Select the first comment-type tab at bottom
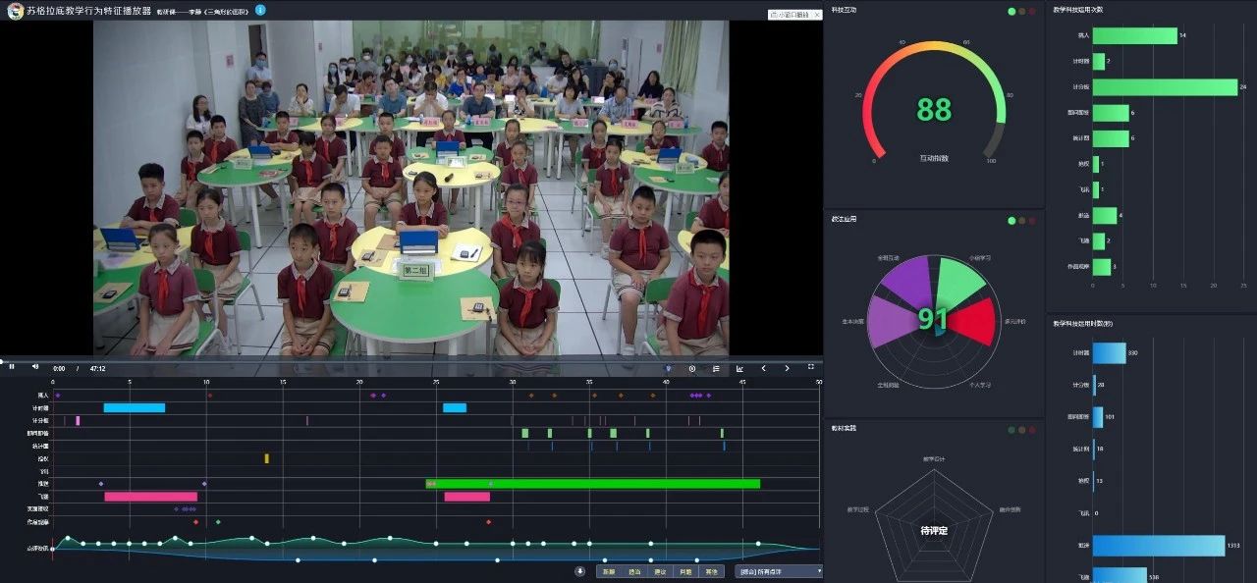Screen dimensions: 1257x583 (x=609, y=571)
